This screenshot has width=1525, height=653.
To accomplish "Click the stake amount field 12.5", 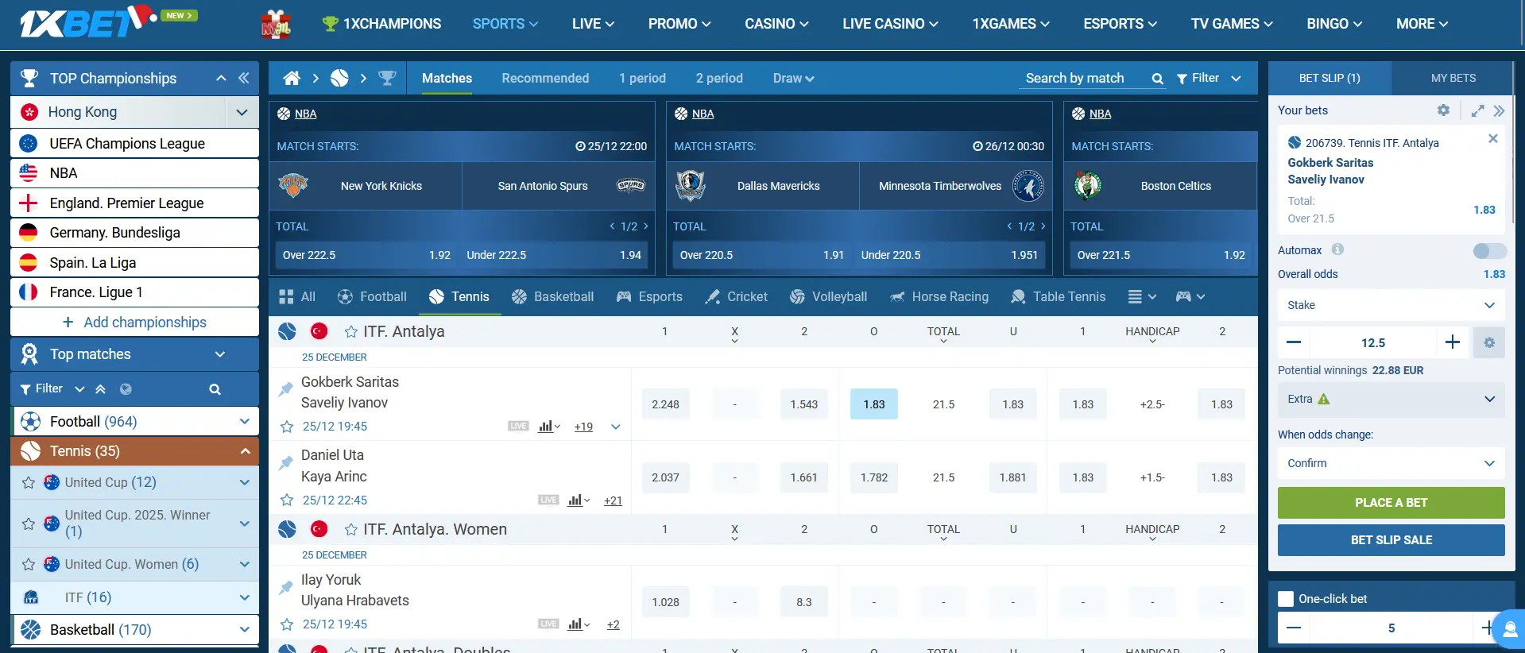I will [1373, 342].
